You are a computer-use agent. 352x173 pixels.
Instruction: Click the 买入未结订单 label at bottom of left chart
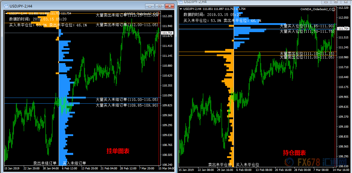(x=74, y=163)
